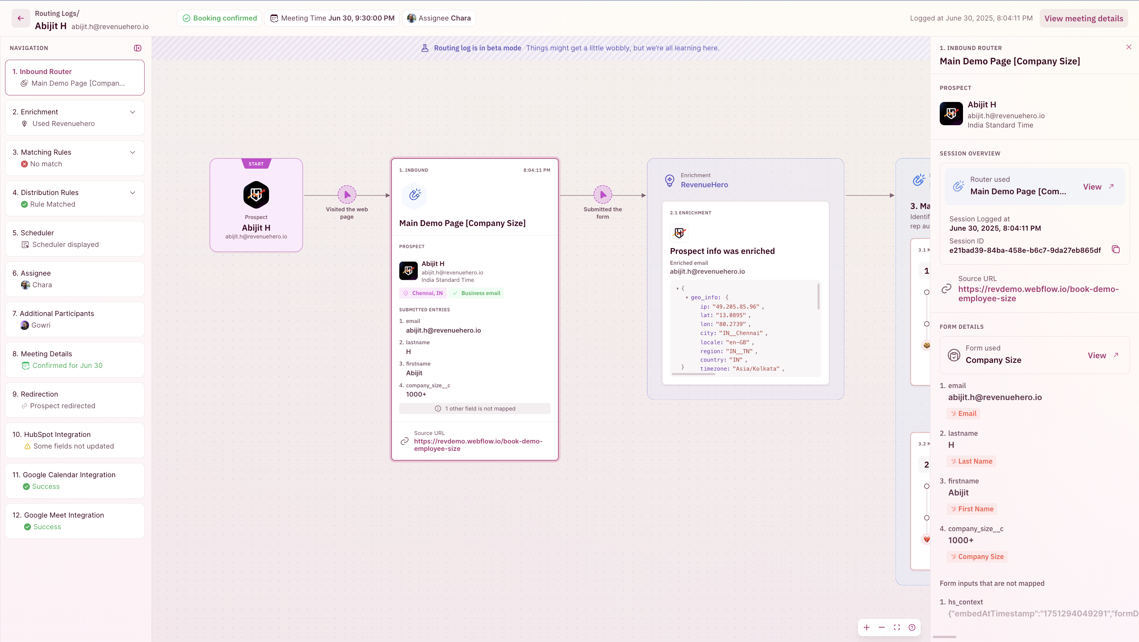The height and width of the screenshot is (642, 1139).
Task: Open the Scheduler navigation step
Action: coord(75,239)
